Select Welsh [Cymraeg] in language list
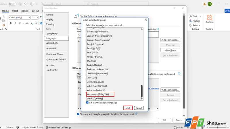Image resolution: width=230 pixels, height=129 pixels. [x=113, y=98]
